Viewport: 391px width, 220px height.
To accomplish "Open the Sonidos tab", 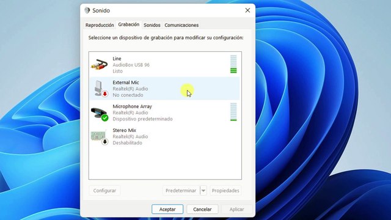I will click(x=152, y=25).
